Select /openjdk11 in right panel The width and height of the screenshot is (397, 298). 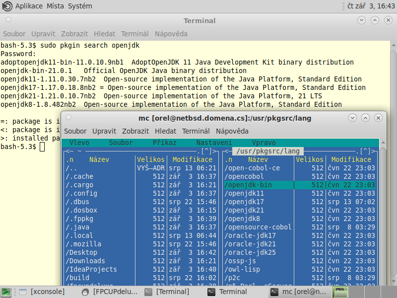(x=300, y=193)
